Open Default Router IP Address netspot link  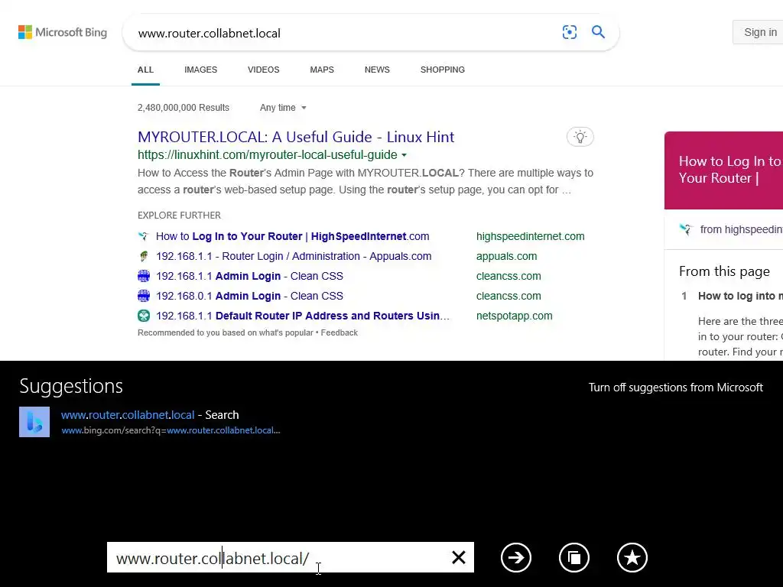click(303, 316)
